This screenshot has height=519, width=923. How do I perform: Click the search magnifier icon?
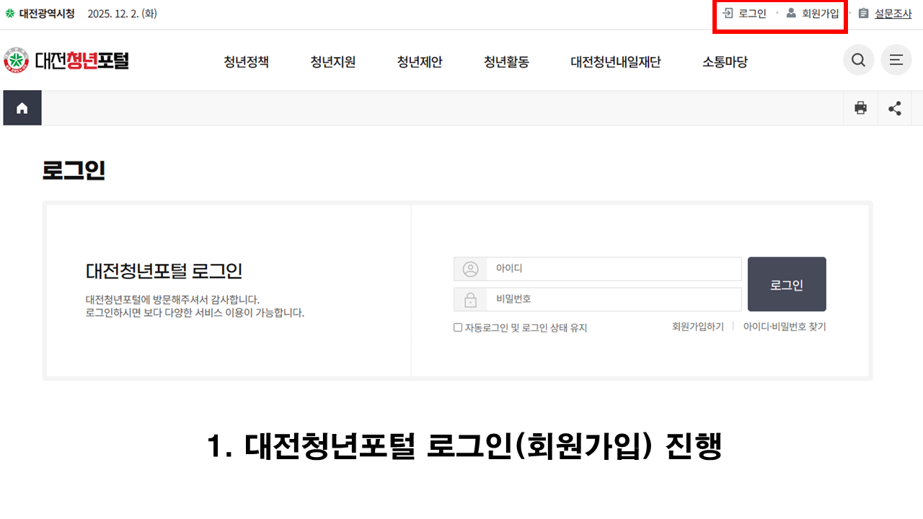tap(858, 61)
